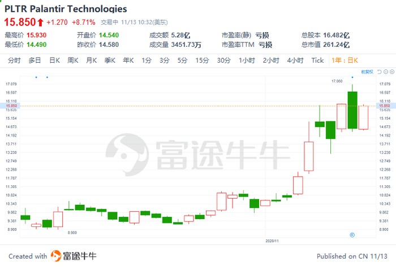Screen dimensions: 396x267
Task: Click the percent change +8.71%
Action: point(84,23)
